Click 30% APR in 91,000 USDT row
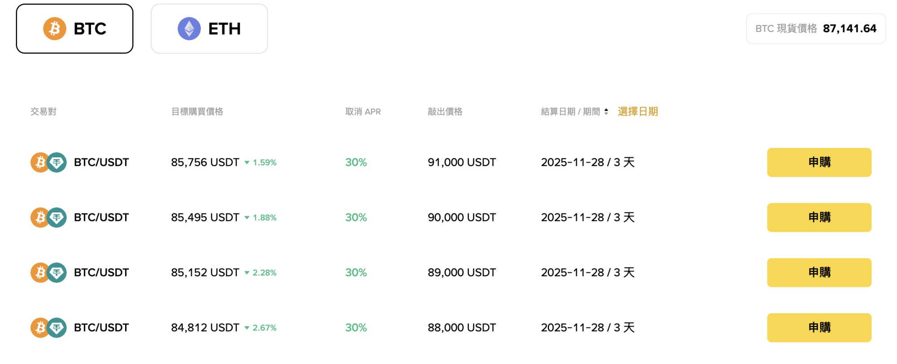The image size is (897, 364). point(356,162)
